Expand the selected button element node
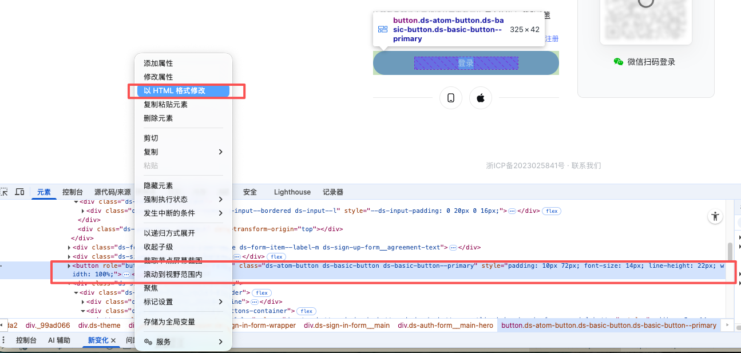741x353 pixels. pos(70,266)
